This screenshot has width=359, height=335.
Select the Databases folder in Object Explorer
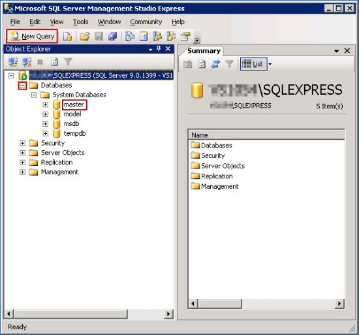click(x=56, y=85)
